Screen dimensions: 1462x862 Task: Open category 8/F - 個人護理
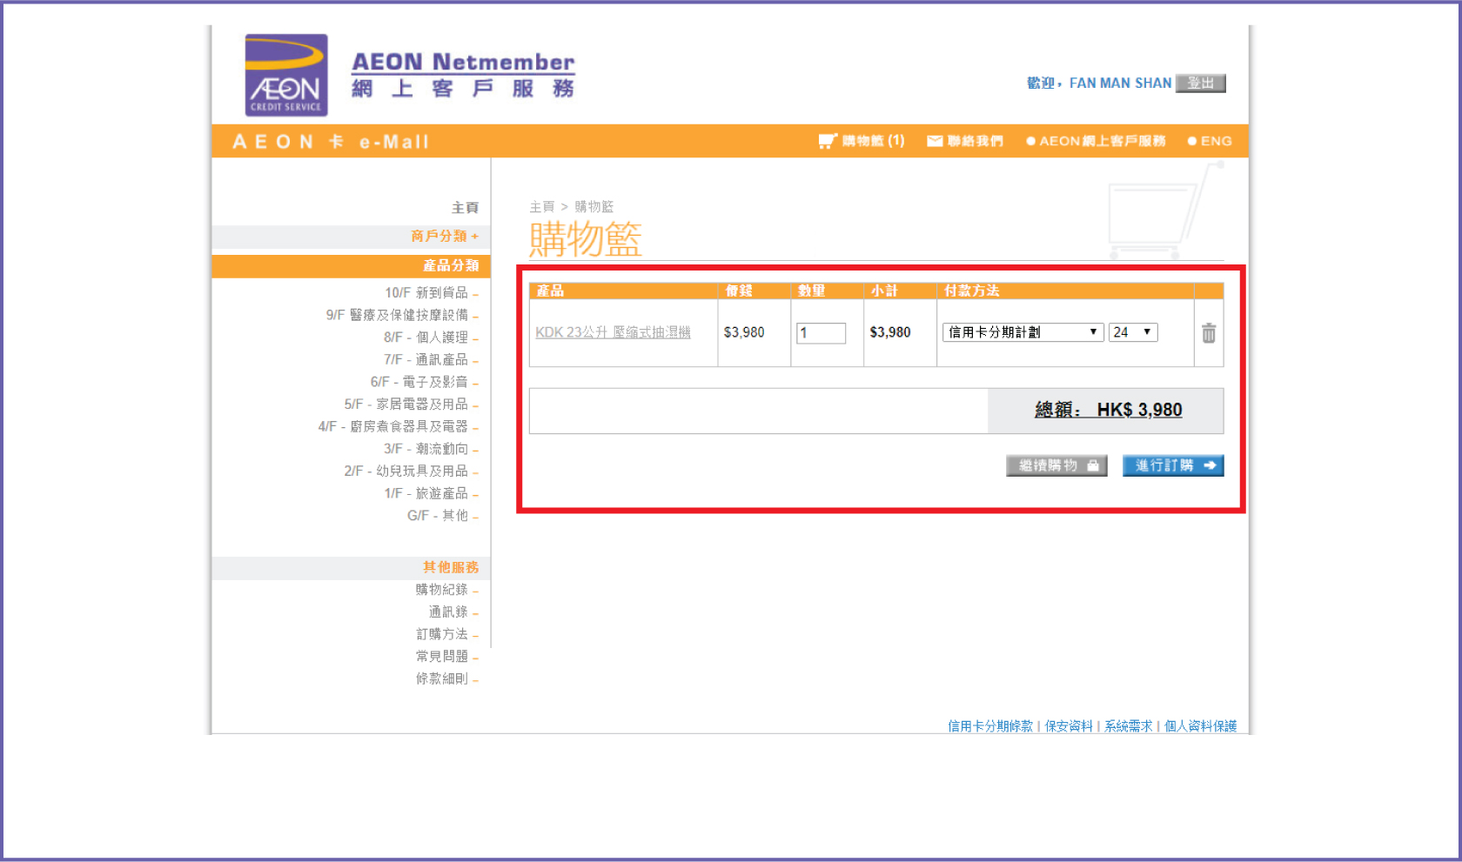[x=426, y=337]
